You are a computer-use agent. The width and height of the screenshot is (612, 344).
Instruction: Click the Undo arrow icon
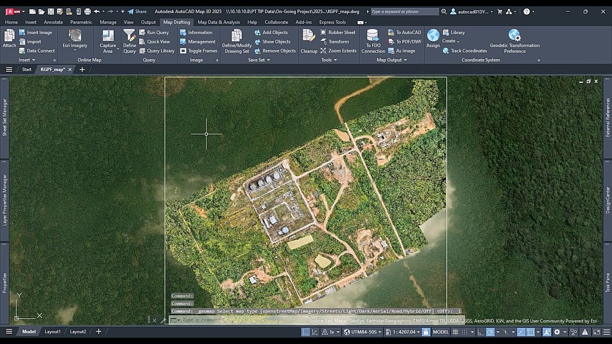pyautogui.click(x=97, y=11)
